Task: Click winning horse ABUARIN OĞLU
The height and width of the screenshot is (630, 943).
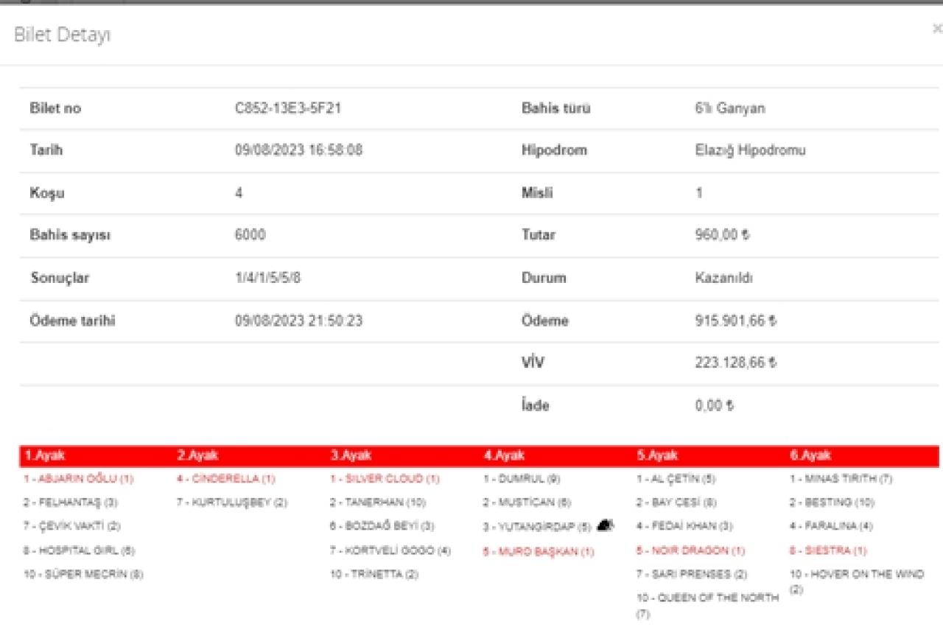Action: click(79, 479)
